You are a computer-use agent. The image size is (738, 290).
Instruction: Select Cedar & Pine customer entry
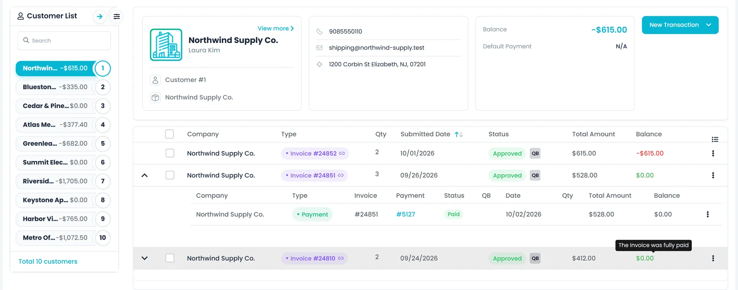pyautogui.click(x=63, y=106)
